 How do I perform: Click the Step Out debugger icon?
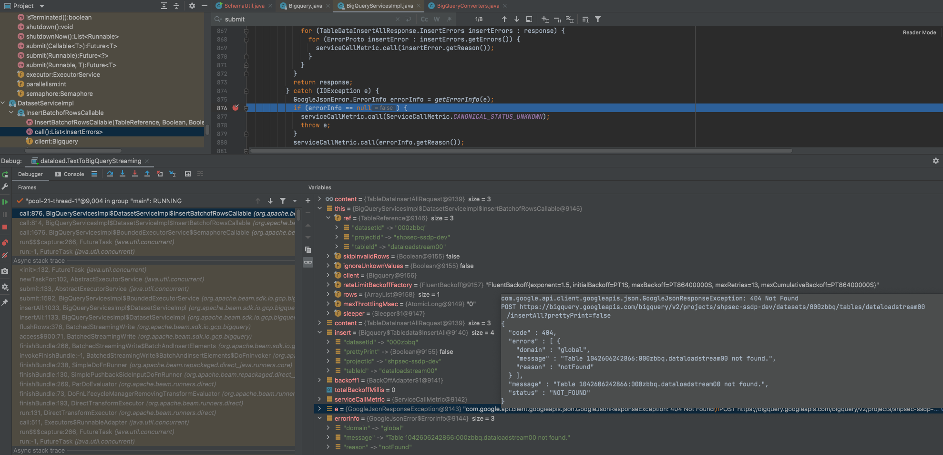click(x=147, y=174)
